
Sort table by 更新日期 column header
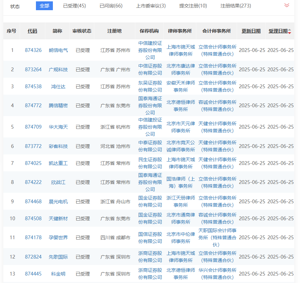(x=251, y=31)
